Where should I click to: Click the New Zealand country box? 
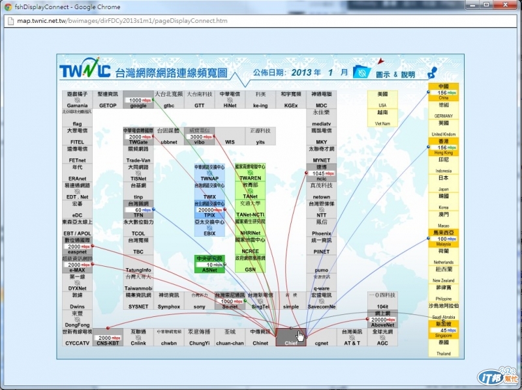444,275
